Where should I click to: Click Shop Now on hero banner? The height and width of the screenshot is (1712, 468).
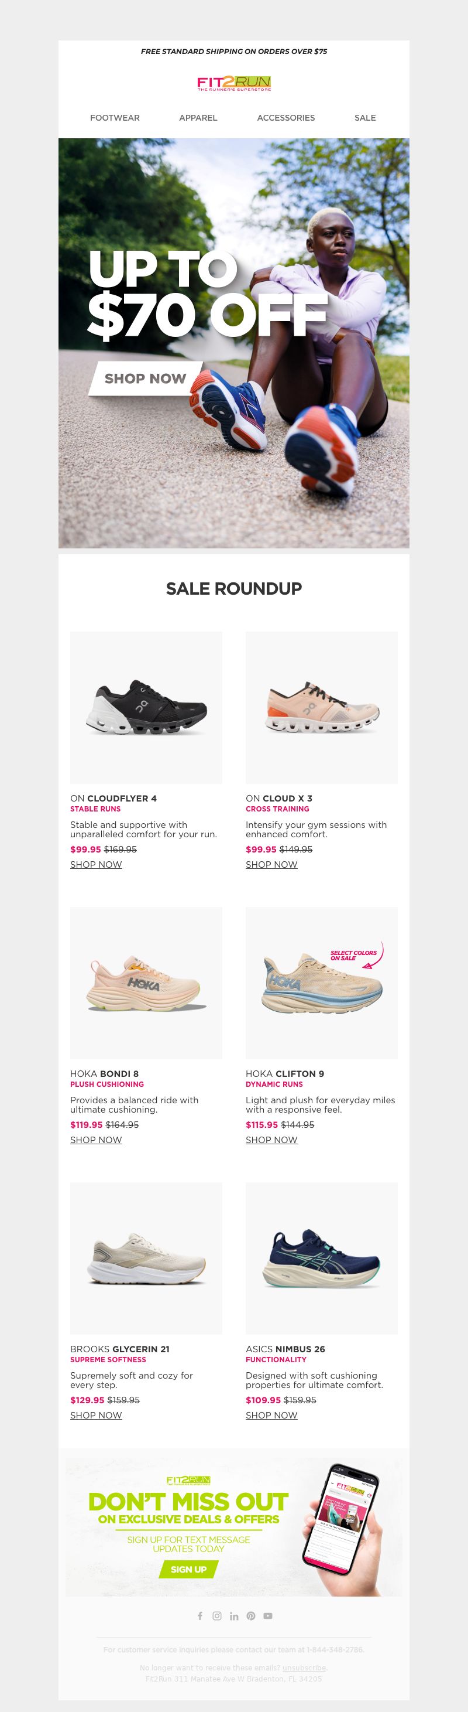point(146,378)
